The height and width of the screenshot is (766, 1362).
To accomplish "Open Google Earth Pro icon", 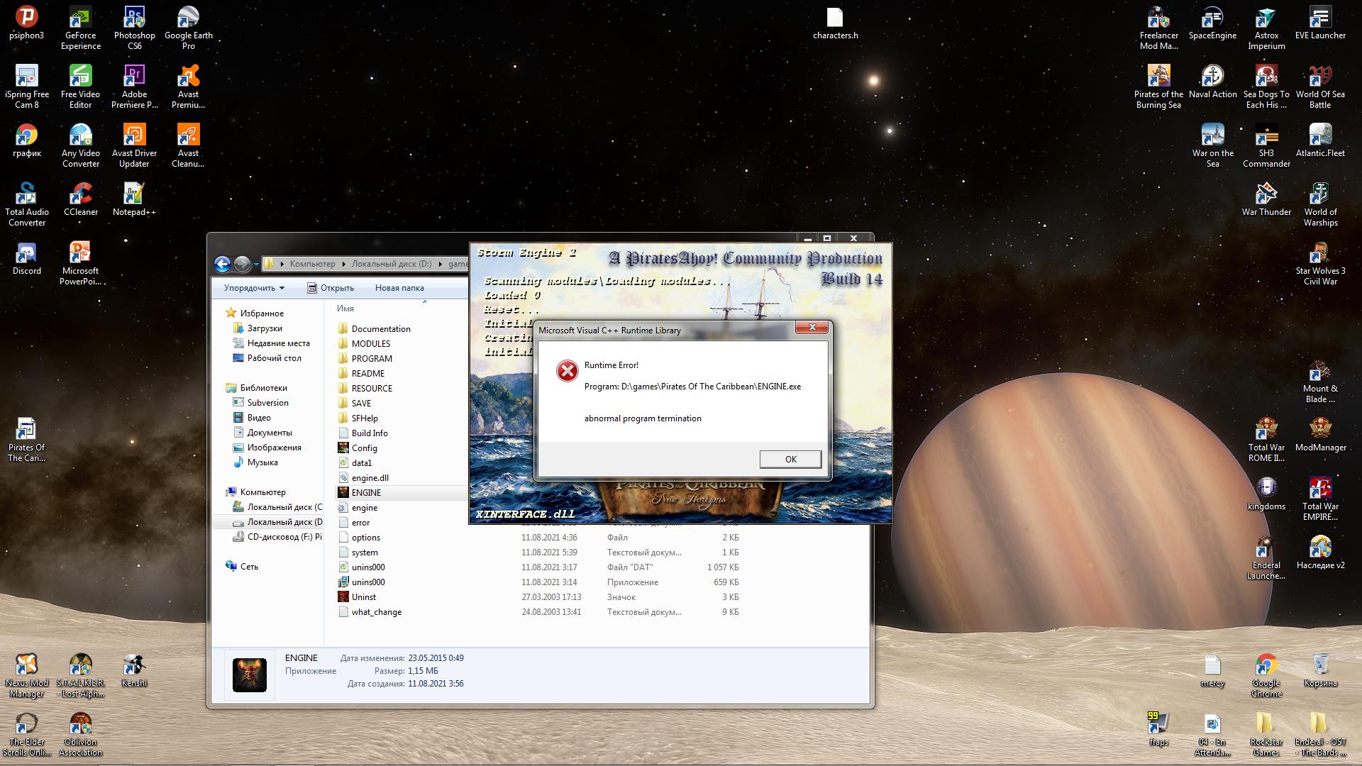I will [188, 28].
